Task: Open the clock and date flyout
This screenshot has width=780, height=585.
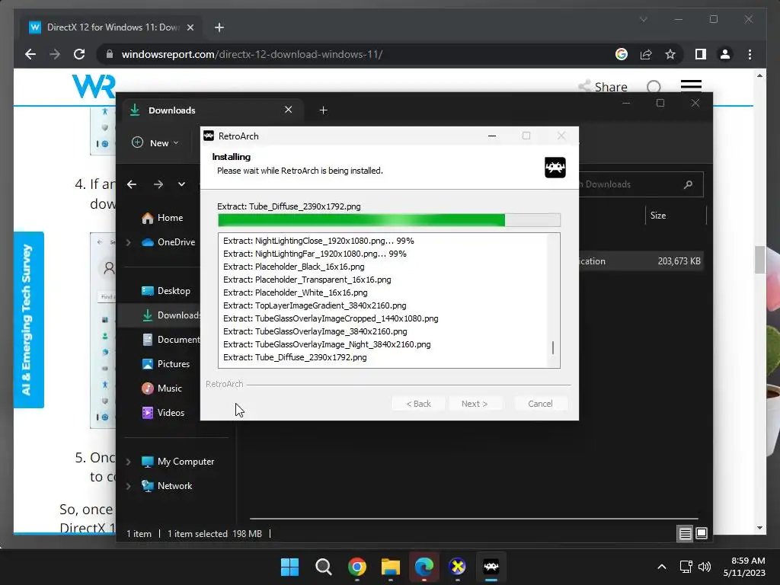Action: pyautogui.click(x=743, y=567)
